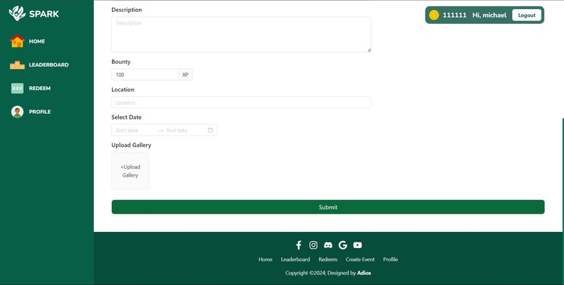The width and height of the screenshot is (564, 285).
Task: Open the Facebook link in footer
Action: tap(299, 245)
